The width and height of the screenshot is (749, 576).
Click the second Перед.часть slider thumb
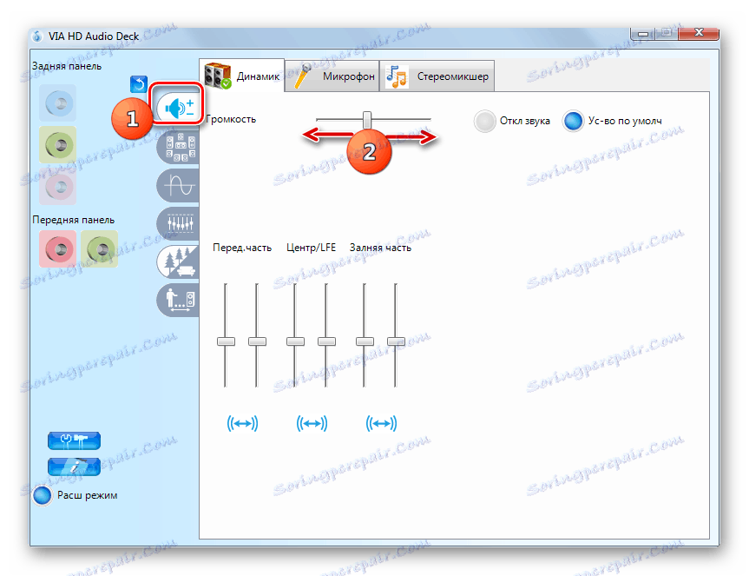click(x=257, y=341)
